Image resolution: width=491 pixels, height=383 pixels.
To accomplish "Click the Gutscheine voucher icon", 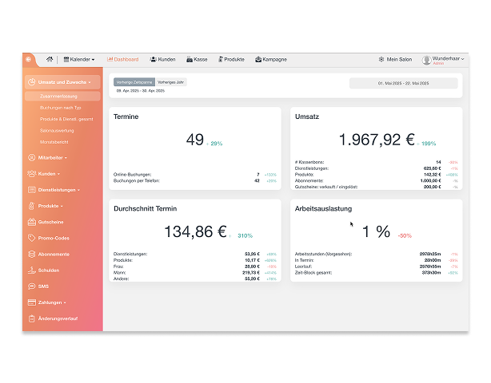I will pos(32,222).
